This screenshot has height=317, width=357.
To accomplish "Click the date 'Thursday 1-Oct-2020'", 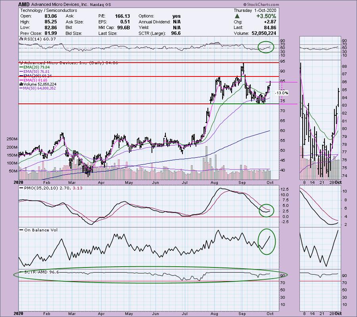I will tap(255, 10).
